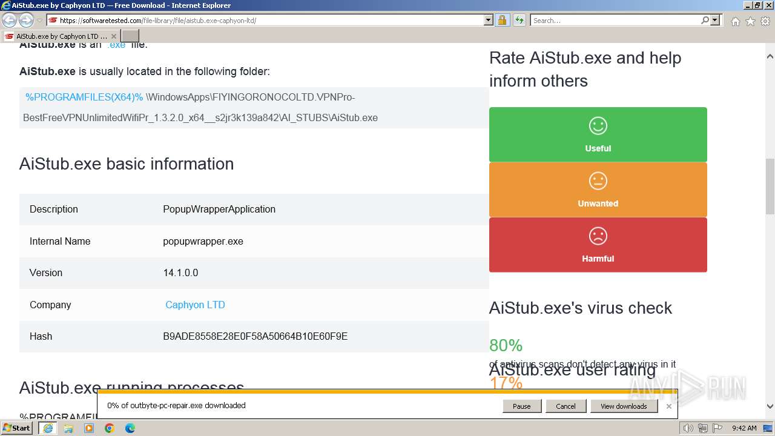The image size is (775, 436).
Task: Click the PopupWrapperApplication description value
Action: pos(219,209)
